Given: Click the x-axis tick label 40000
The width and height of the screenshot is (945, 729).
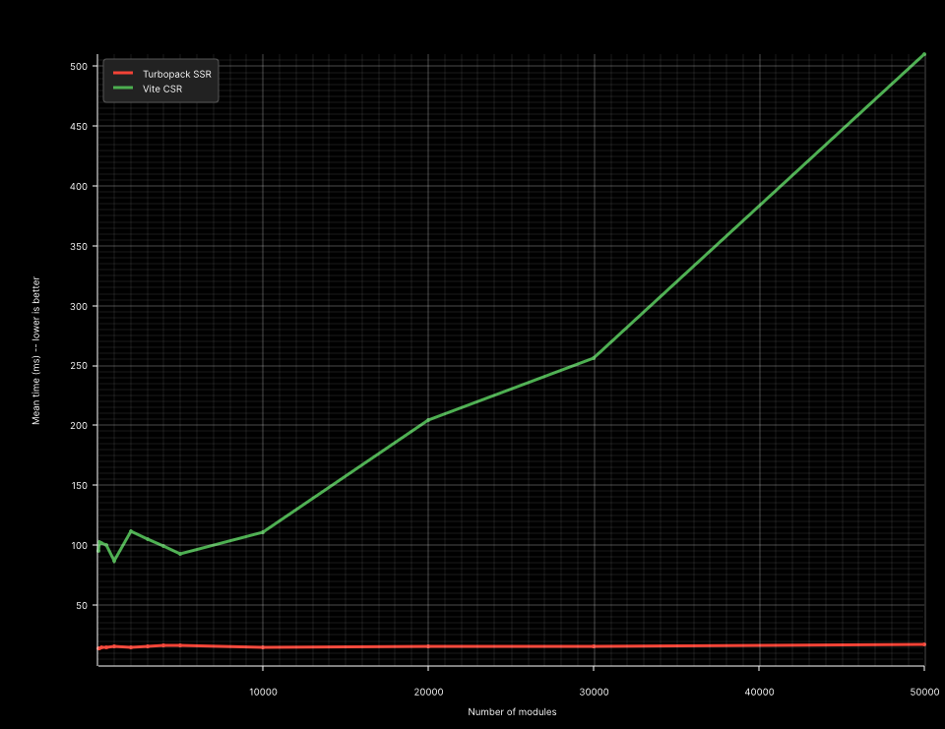Looking at the screenshot, I should tap(759, 692).
